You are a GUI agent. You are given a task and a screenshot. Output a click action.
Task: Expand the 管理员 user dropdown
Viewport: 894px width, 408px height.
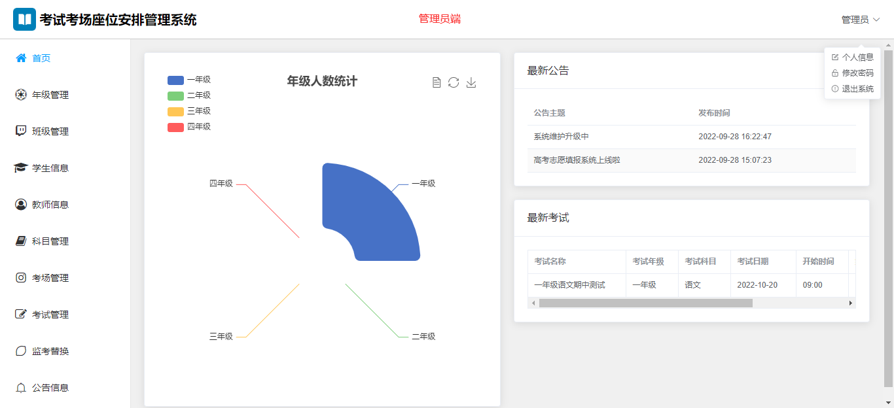860,20
